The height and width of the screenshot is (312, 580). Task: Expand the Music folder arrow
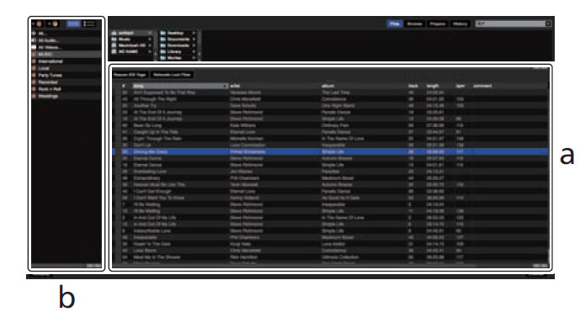[x=150, y=40]
